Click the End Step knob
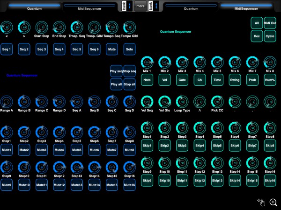281x210 pixels. [x=59, y=28]
